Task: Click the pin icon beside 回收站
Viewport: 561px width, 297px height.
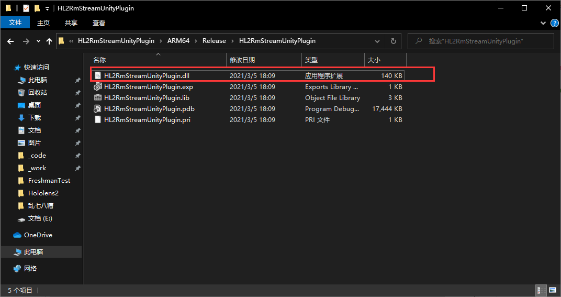Action: coord(77,93)
